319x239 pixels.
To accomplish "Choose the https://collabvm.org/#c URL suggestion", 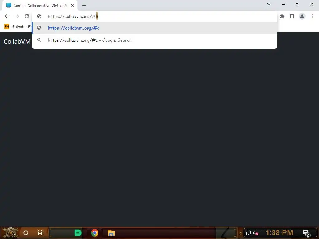I will 155,28.
